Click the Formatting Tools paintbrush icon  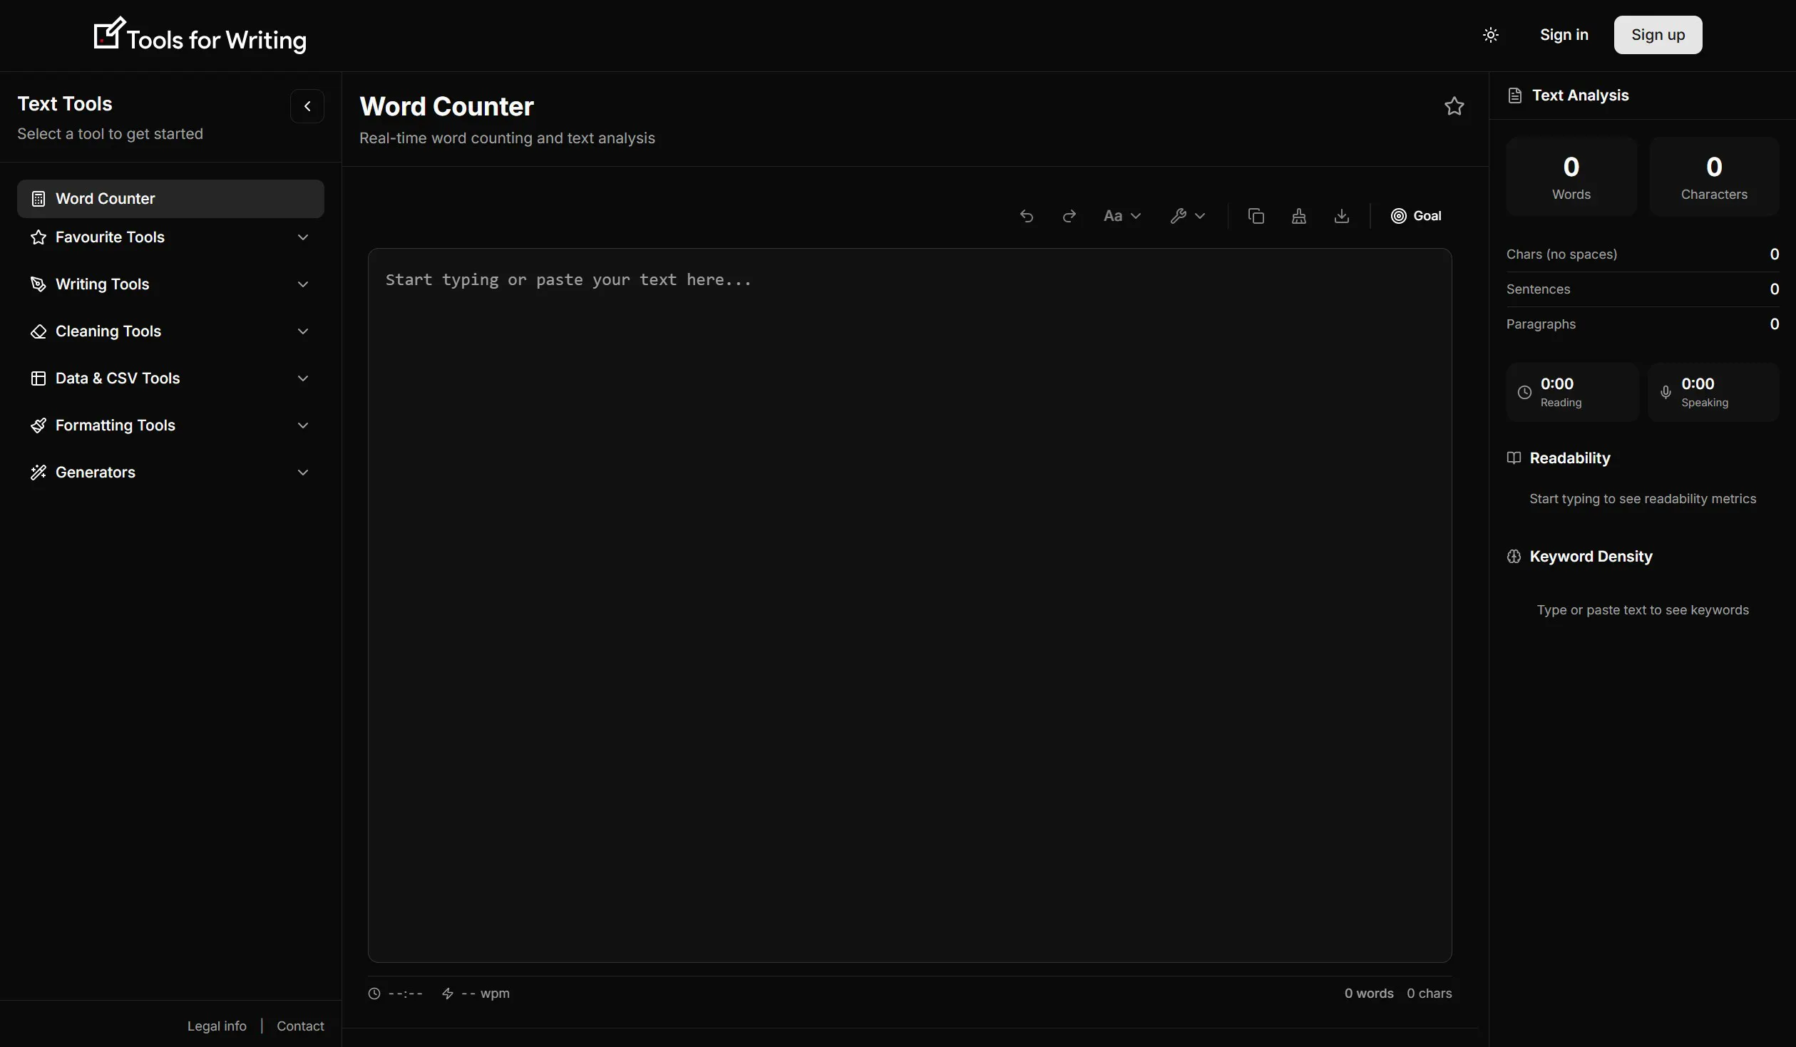39,425
